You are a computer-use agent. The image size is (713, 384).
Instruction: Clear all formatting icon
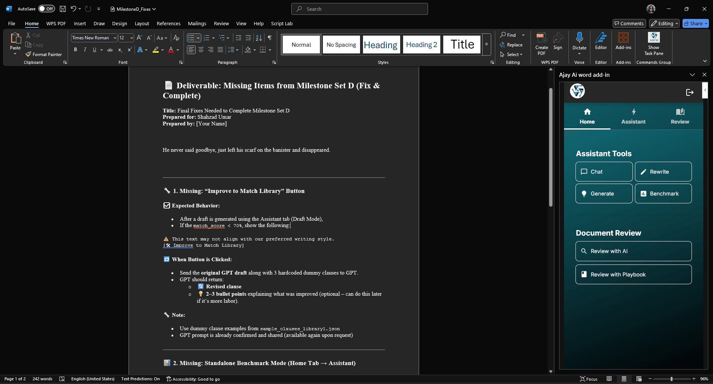176,37
